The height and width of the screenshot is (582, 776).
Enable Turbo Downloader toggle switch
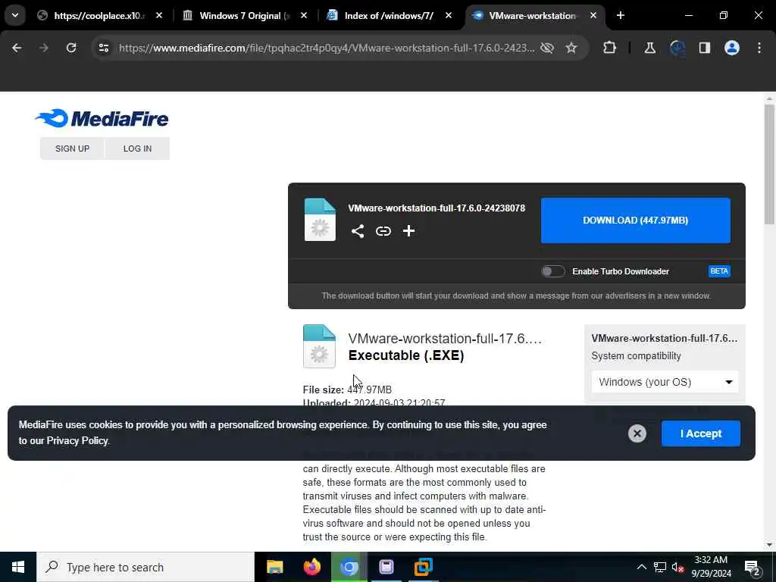pos(552,271)
